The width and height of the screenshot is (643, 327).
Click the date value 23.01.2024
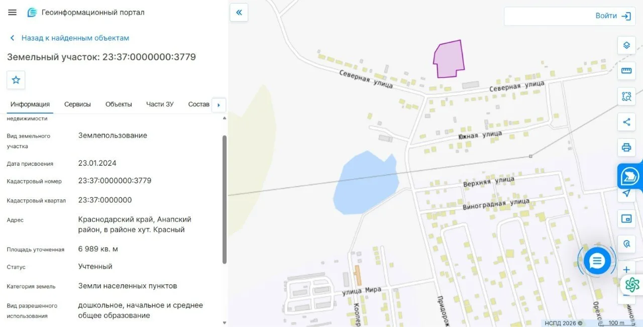(x=97, y=163)
